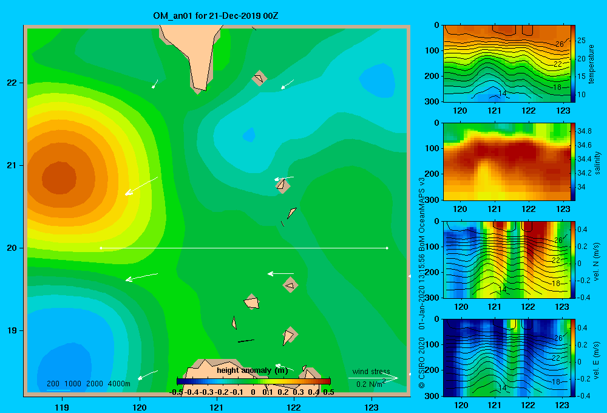Open the temperature depth section plot
Image resolution: width=607 pixels, height=413 pixels.
tap(507, 64)
